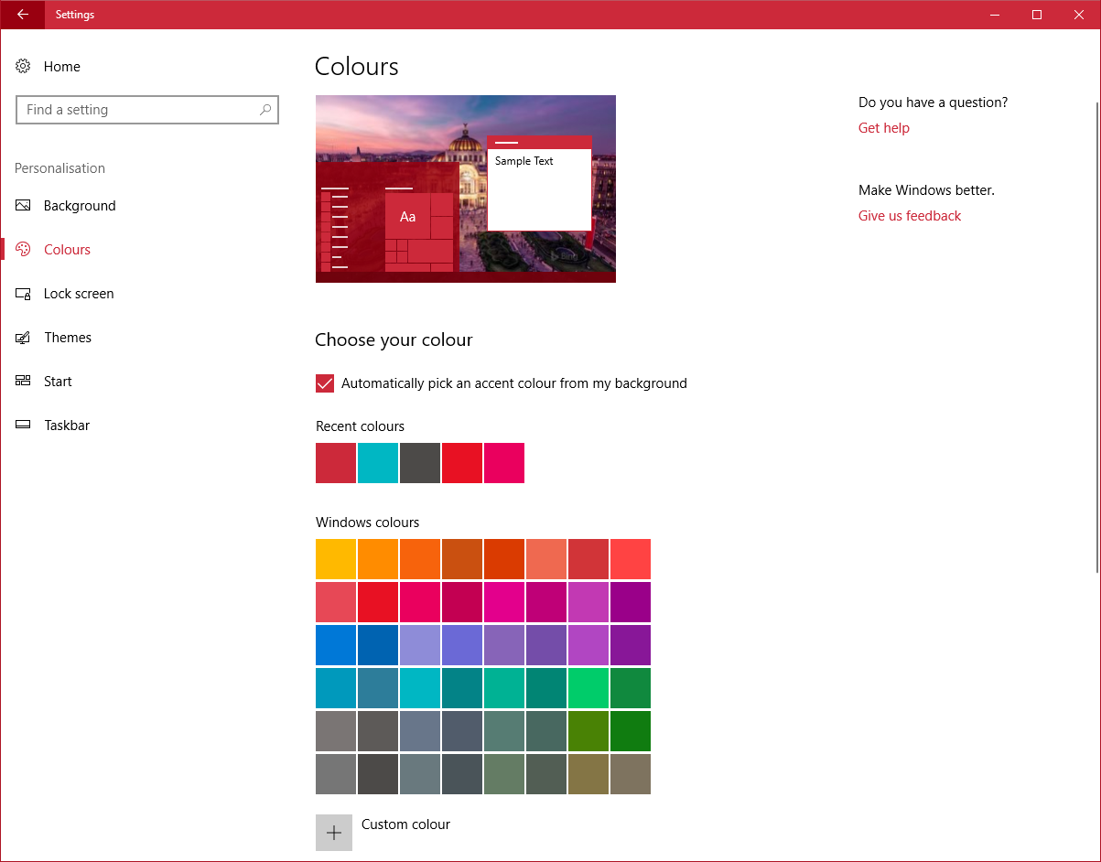
Task: Pick the orange swatch next to yellow gold
Action: pos(378,559)
